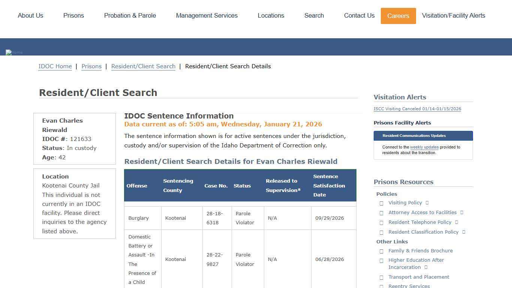This screenshot has width=512, height=288.
Task: Click the file icon beside Resident Classification Policy
Action: point(382,232)
